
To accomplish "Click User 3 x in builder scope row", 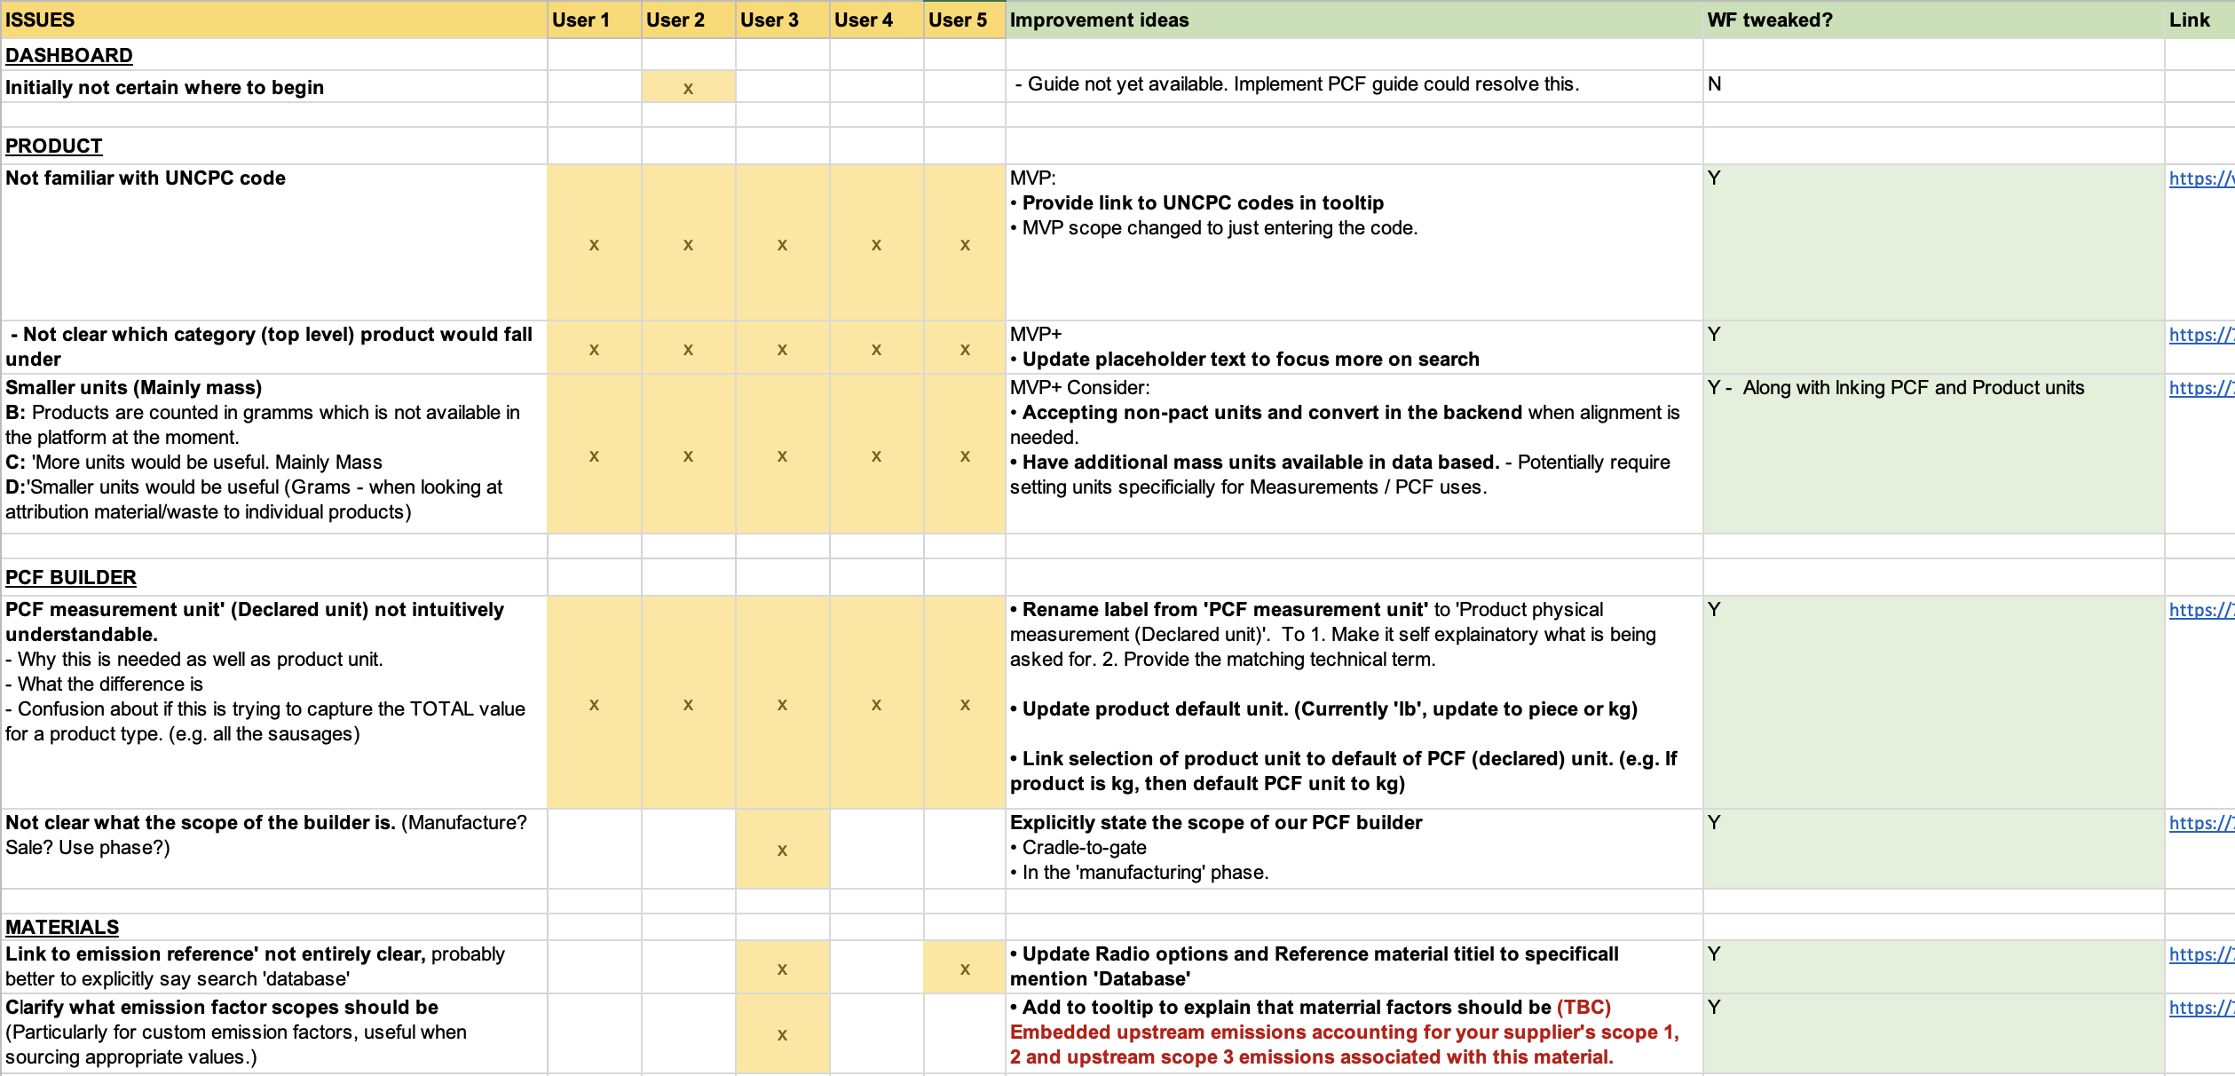I will [782, 850].
